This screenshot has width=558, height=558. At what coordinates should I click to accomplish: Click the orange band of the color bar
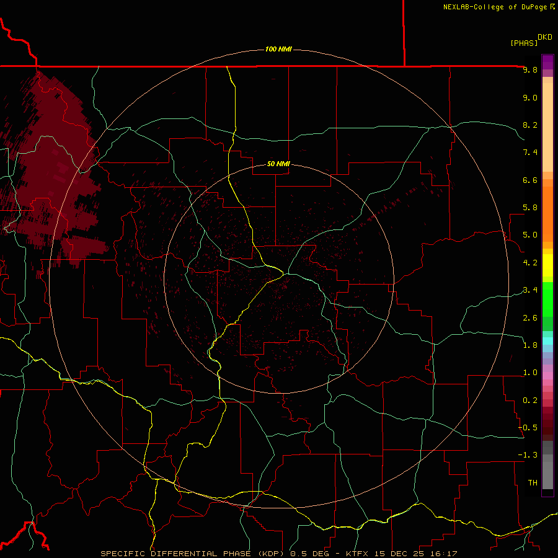(547, 215)
